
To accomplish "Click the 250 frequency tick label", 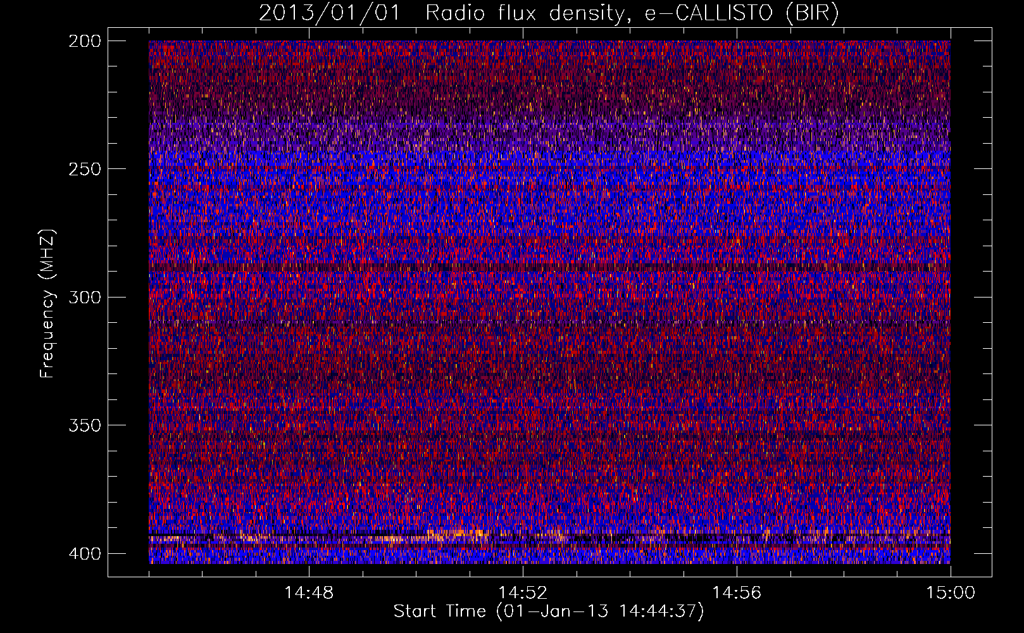I will [85, 169].
